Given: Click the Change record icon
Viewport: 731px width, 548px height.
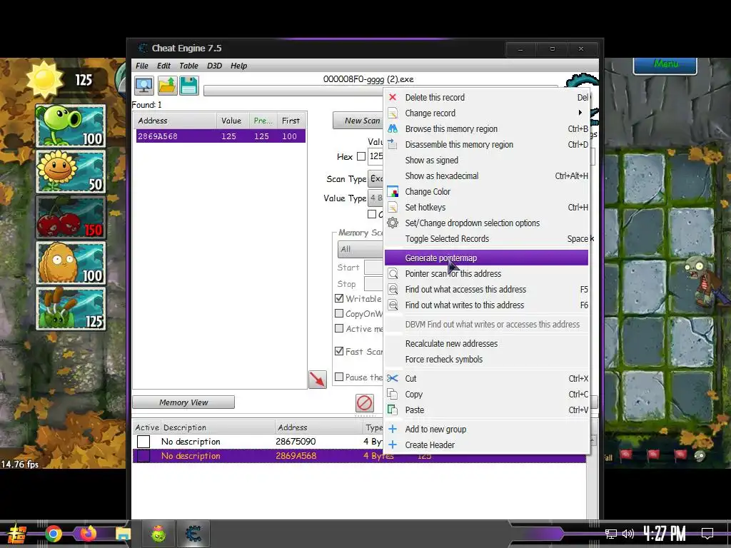Looking at the screenshot, I should coord(393,113).
